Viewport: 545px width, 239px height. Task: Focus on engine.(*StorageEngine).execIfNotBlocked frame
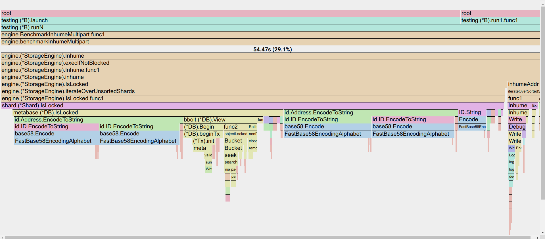(270, 63)
